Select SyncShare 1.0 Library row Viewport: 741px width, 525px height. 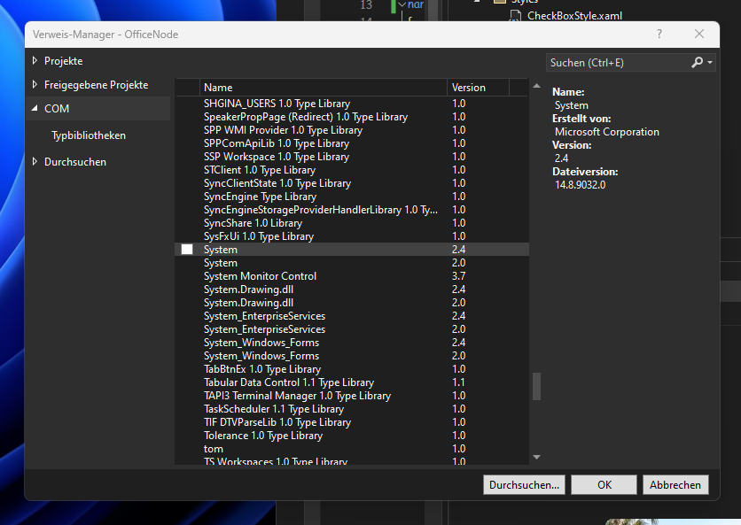point(352,223)
